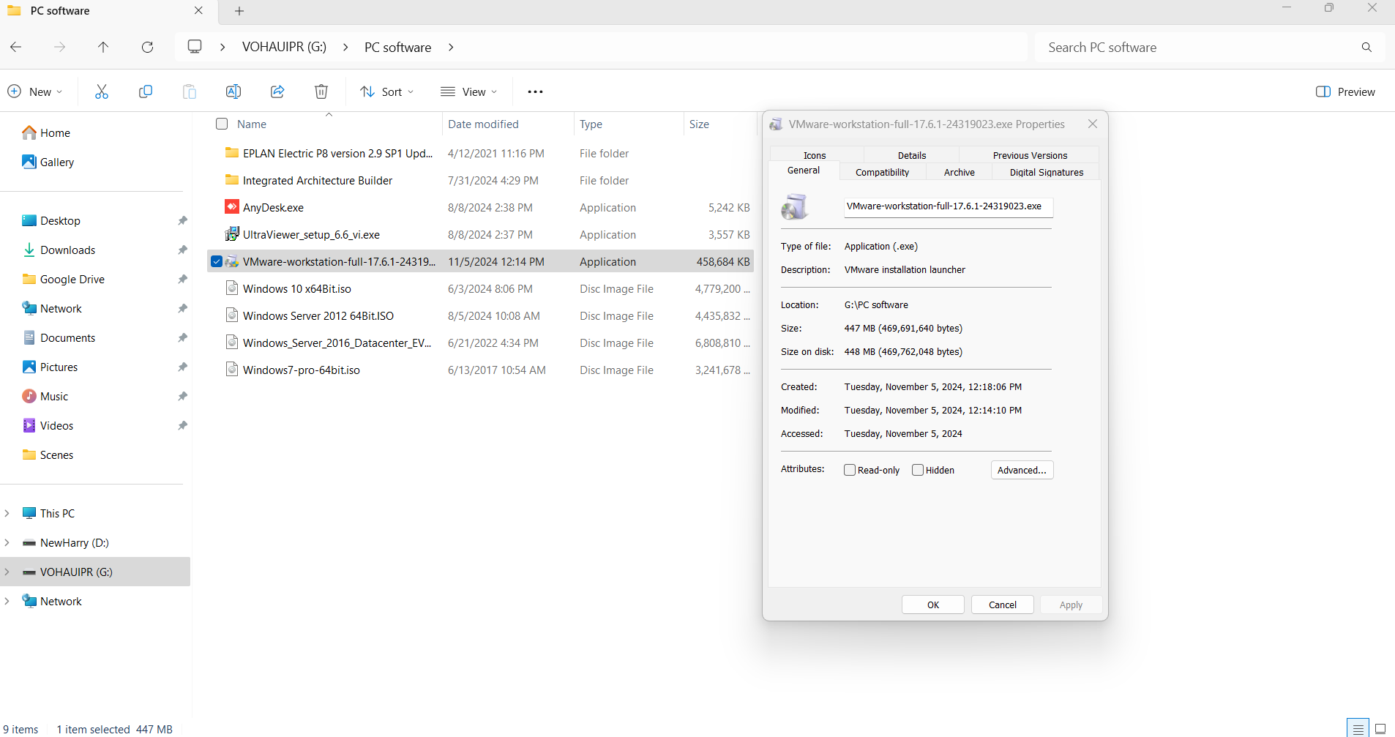Screen dimensions: 1395x737
Task: Click the EPLAN Electric P8 folder icon
Action: [x=232, y=153]
